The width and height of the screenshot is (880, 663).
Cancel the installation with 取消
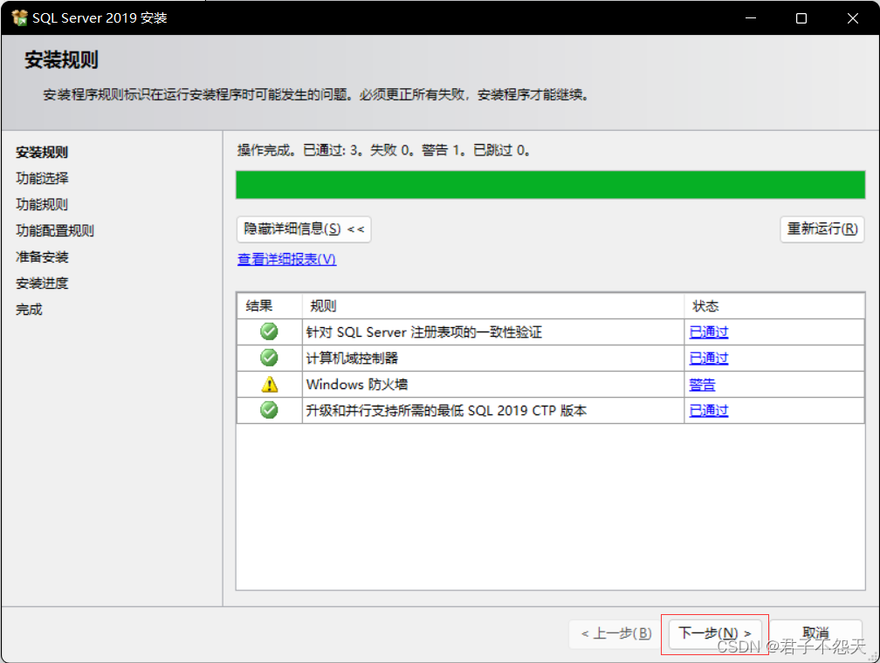click(815, 634)
